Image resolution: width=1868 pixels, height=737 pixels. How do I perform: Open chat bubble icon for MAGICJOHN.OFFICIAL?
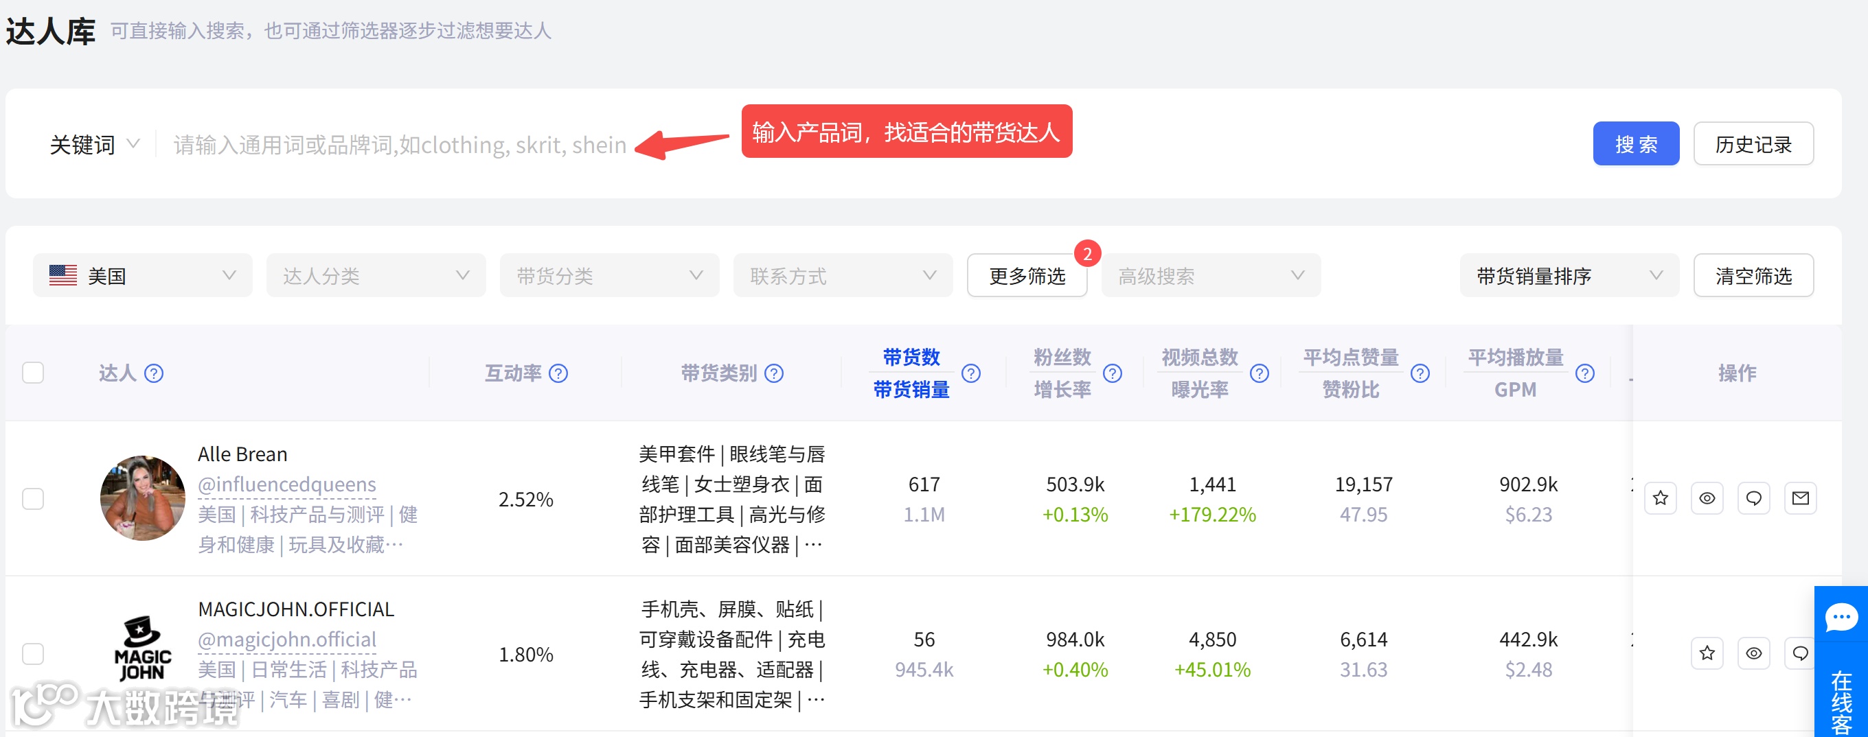[x=1800, y=654]
